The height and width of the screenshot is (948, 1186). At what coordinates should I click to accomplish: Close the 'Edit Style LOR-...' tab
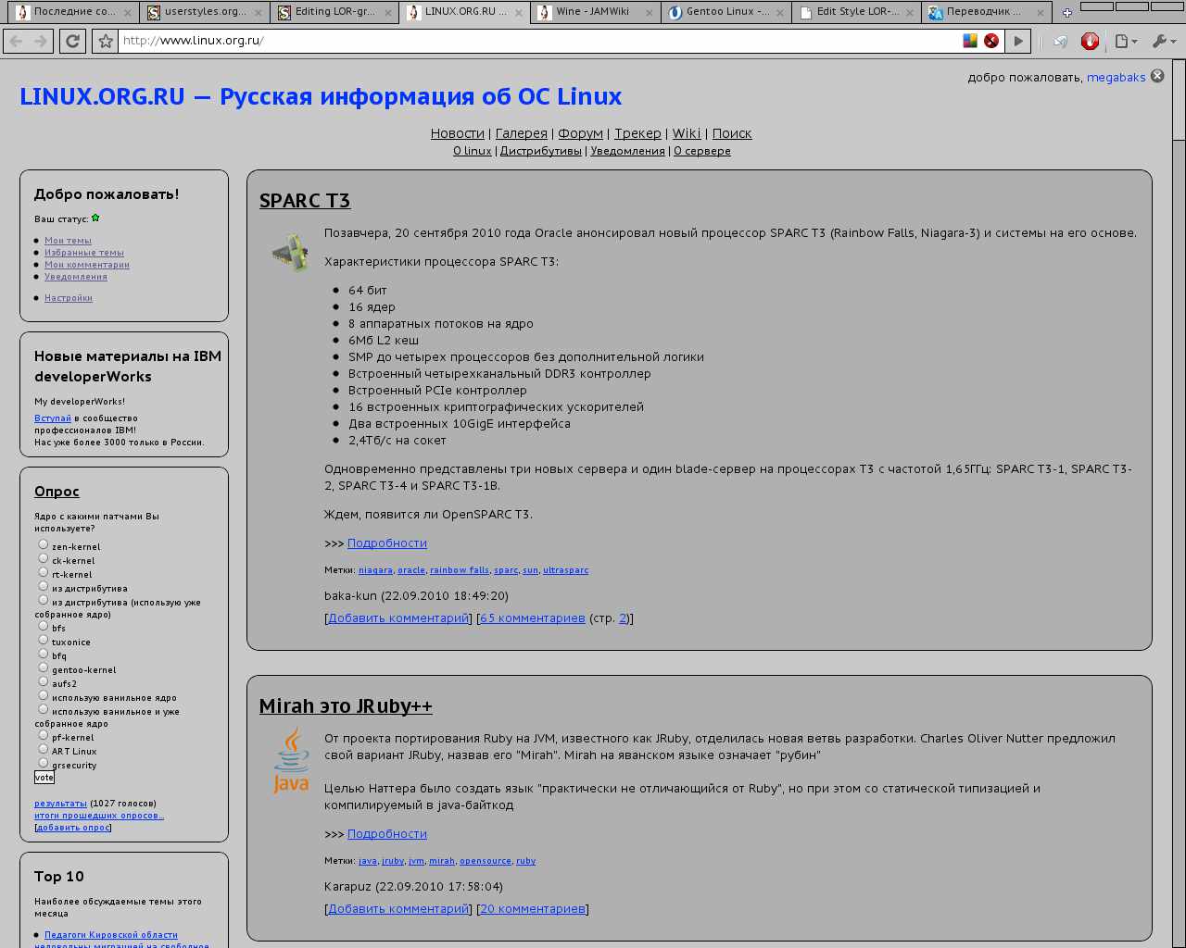911,12
